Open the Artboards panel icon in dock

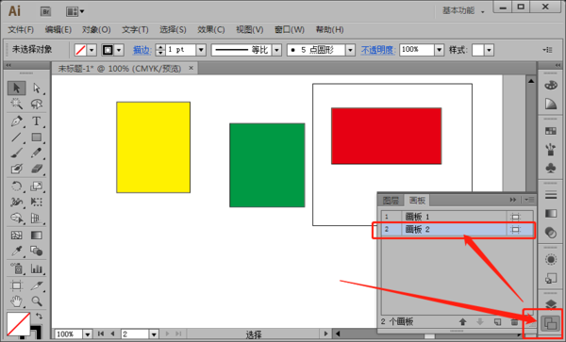[550, 323]
